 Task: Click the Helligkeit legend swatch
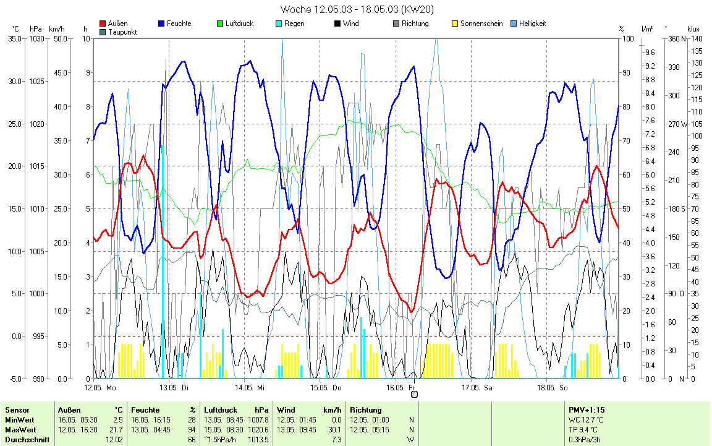(514, 24)
